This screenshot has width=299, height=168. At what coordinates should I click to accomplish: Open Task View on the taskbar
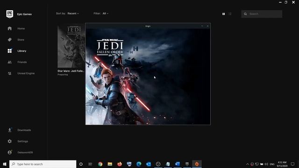(90, 164)
